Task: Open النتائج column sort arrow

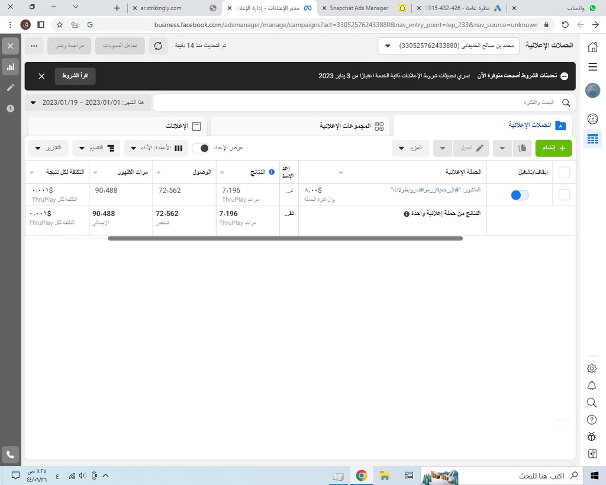Action: pos(222,172)
